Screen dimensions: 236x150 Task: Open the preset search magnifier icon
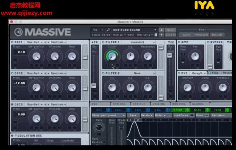pyautogui.click(x=108, y=30)
